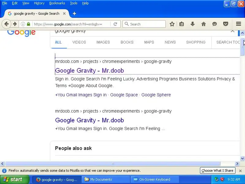Screen dimensions: 245x184
Task: Open the Tools menu
Action: pos(73,3)
